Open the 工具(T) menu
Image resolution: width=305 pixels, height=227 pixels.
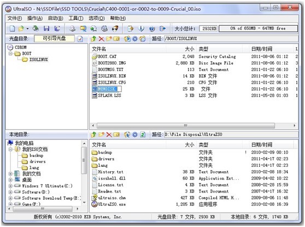coord(76,18)
